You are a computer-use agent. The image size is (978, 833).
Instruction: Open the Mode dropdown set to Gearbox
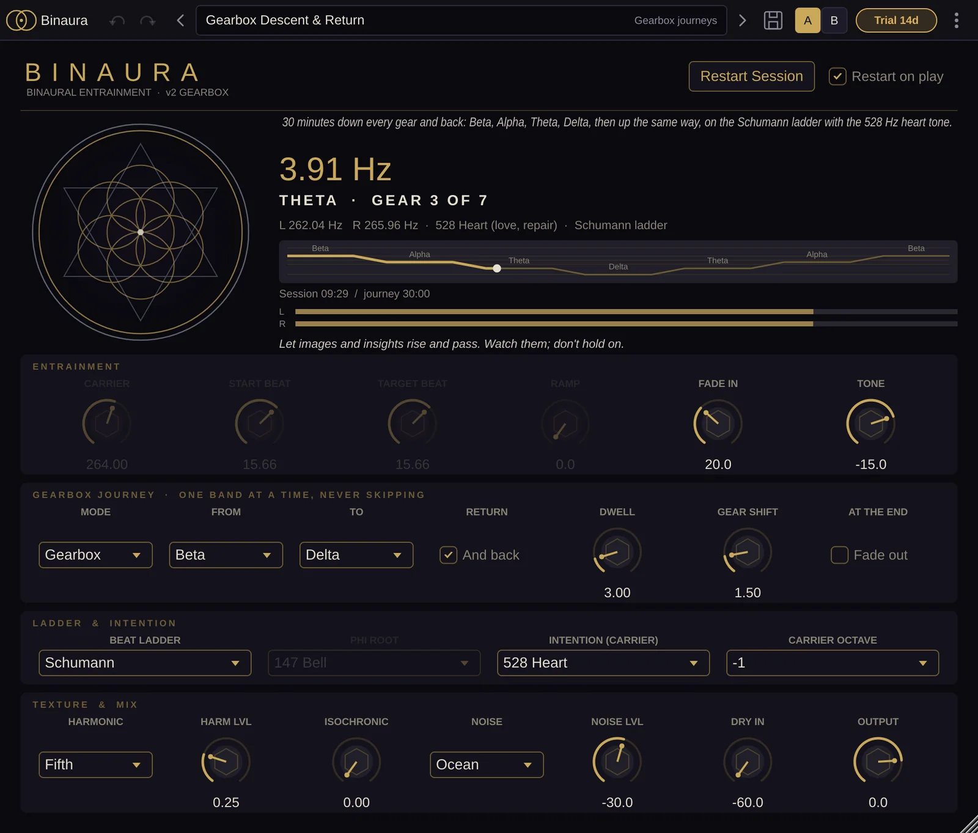click(x=95, y=555)
